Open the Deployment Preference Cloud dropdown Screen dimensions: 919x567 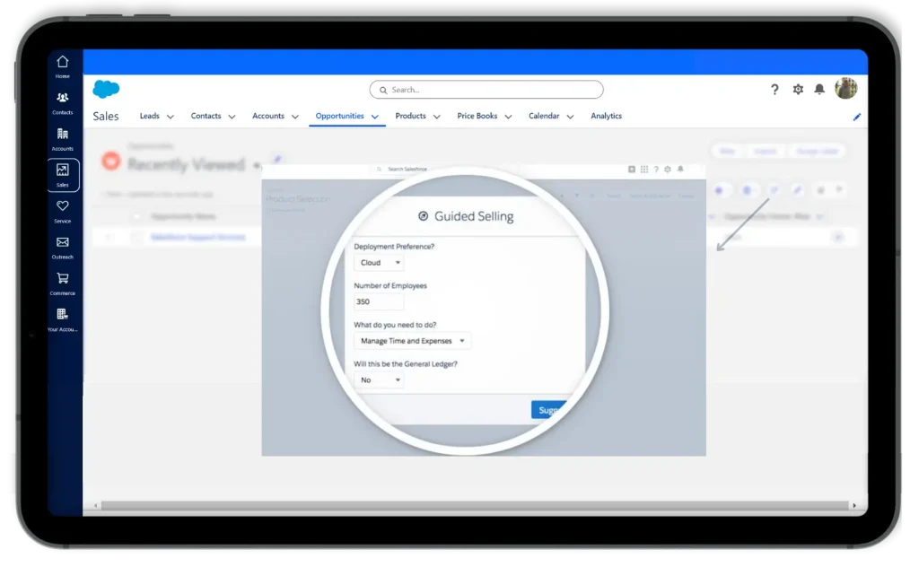380,262
